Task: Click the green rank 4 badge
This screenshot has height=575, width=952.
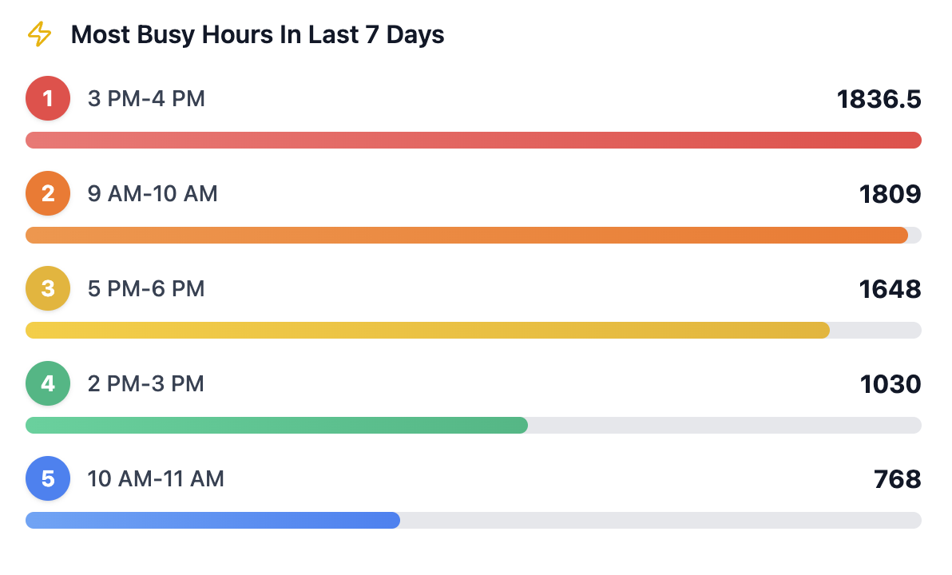Action: click(x=48, y=383)
